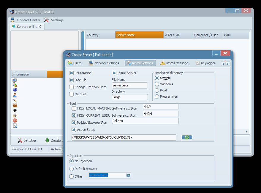Open the Users tab
The width and height of the screenshot is (261, 193).
(x=75, y=63)
